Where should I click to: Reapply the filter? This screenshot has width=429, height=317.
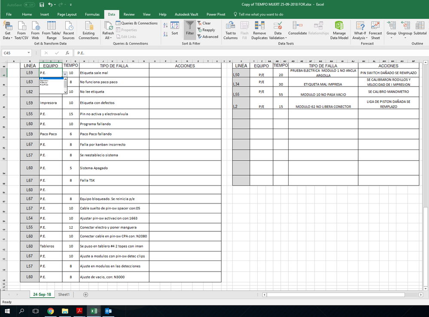pos(206,30)
